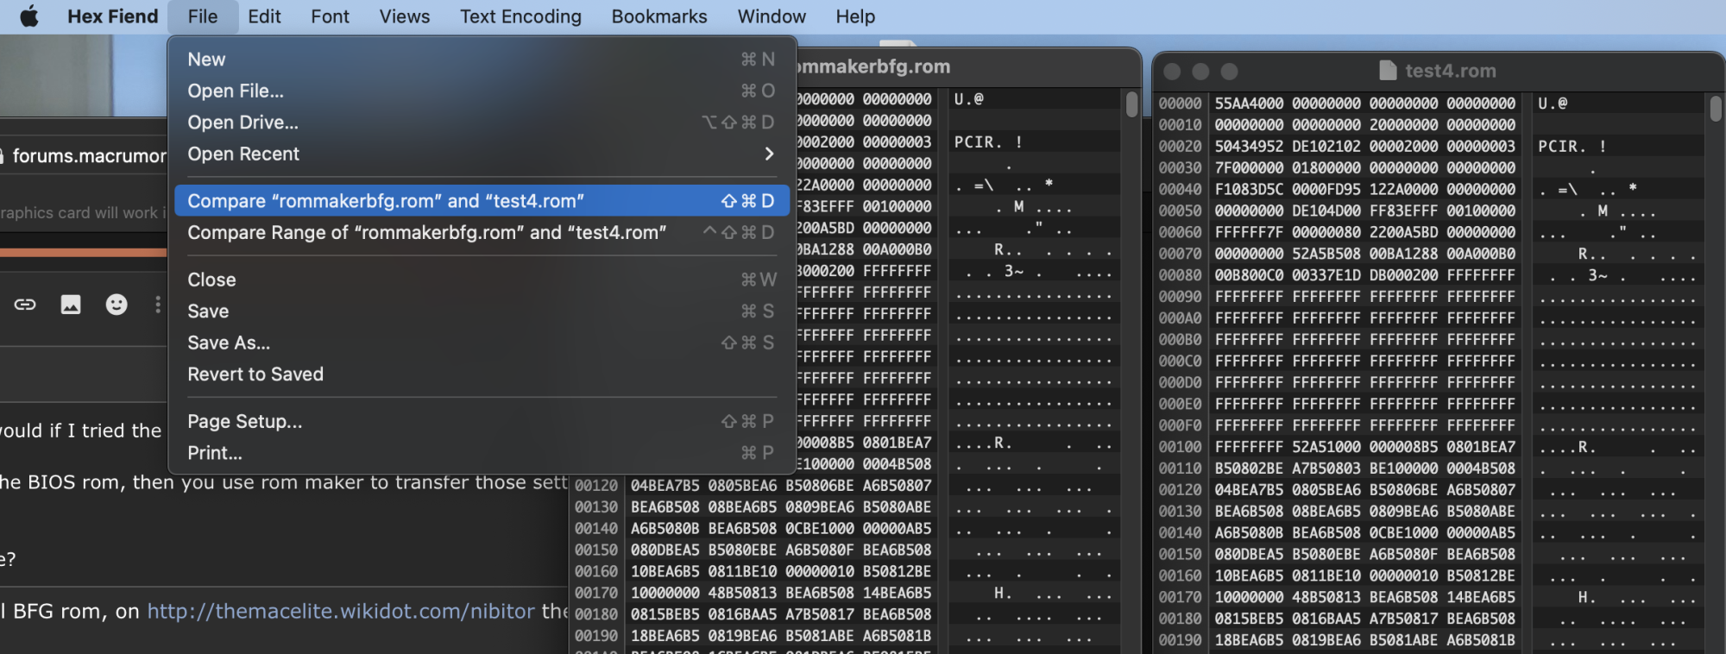Image resolution: width=1726 pixels, height=654 pixels.
Task: Click the scrollbar thumb in test4.rom window
Action: (1716, 108)
